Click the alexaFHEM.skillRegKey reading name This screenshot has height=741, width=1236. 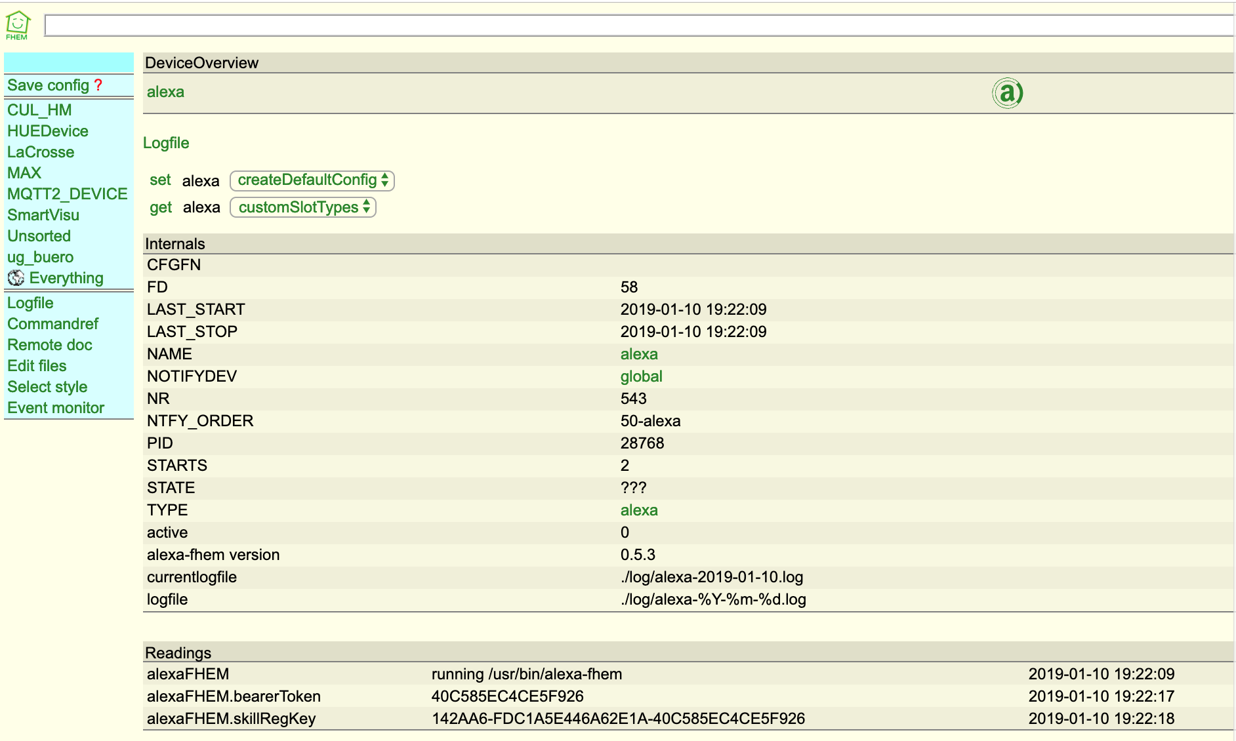232,719
